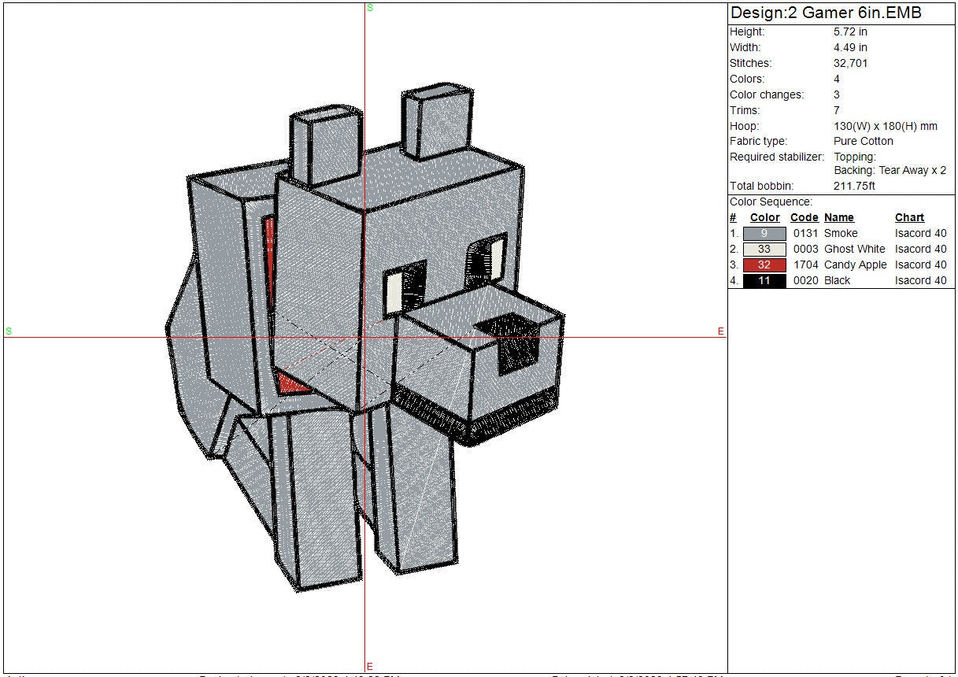
Task: Click the Chart column header
Action: tap(909, 218)
